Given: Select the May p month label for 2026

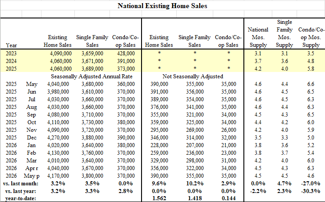Looking at the screenshot, I should coord(32,176).
